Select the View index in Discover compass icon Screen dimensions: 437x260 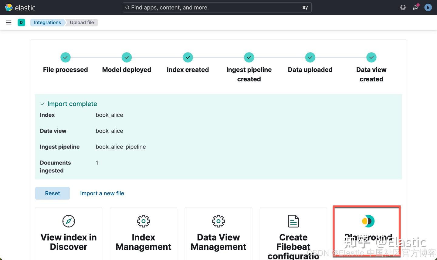(68, 221)
